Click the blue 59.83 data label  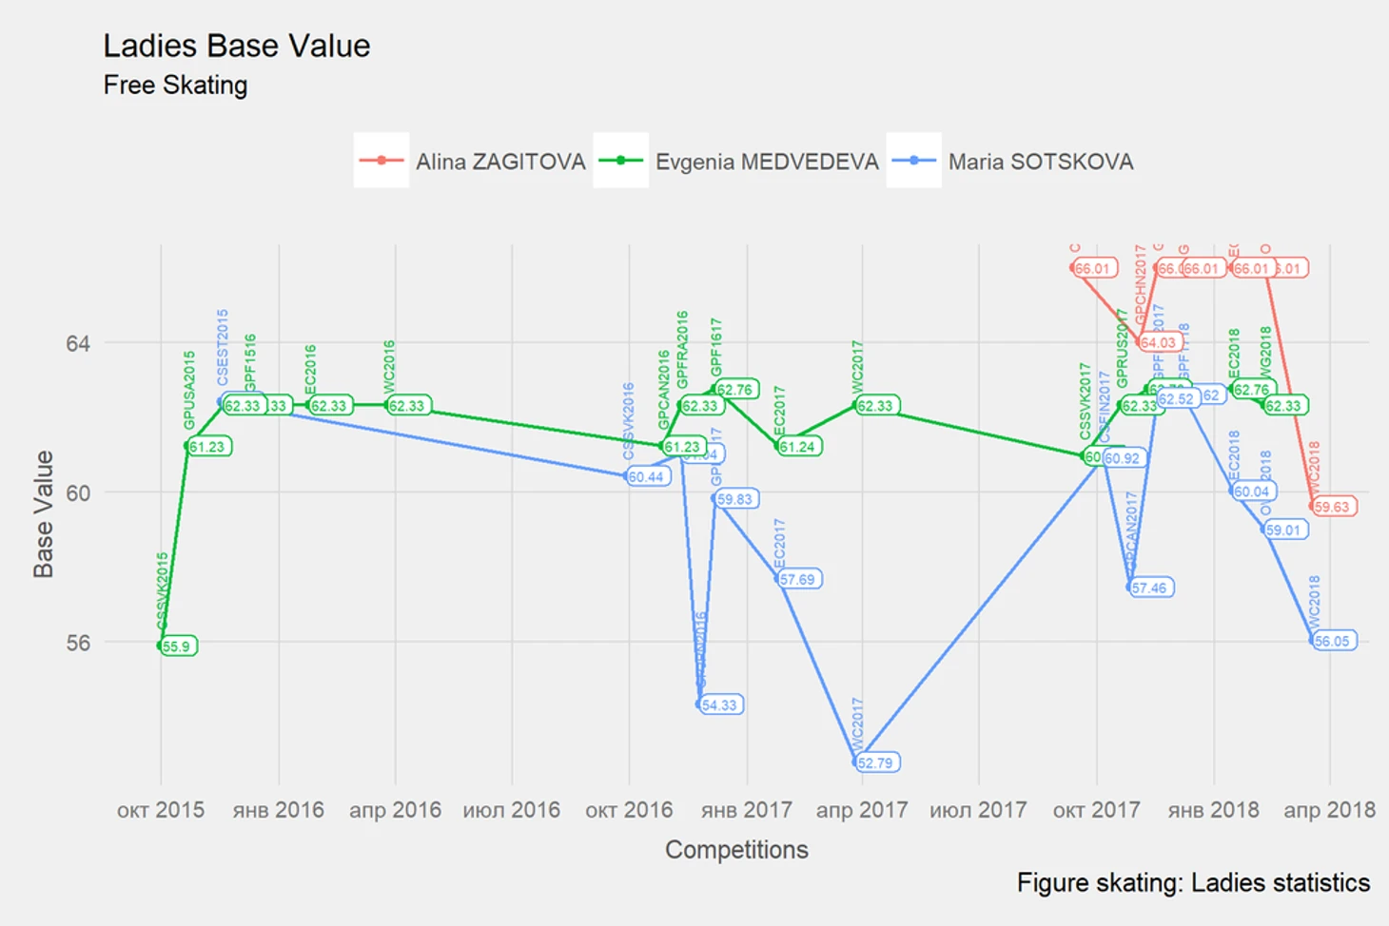pos(736,499)
